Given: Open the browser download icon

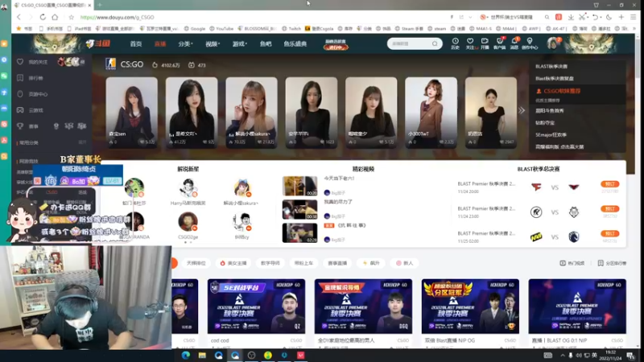Looking at the screenshot, I should pyautogui.click(x=571, y=17).
